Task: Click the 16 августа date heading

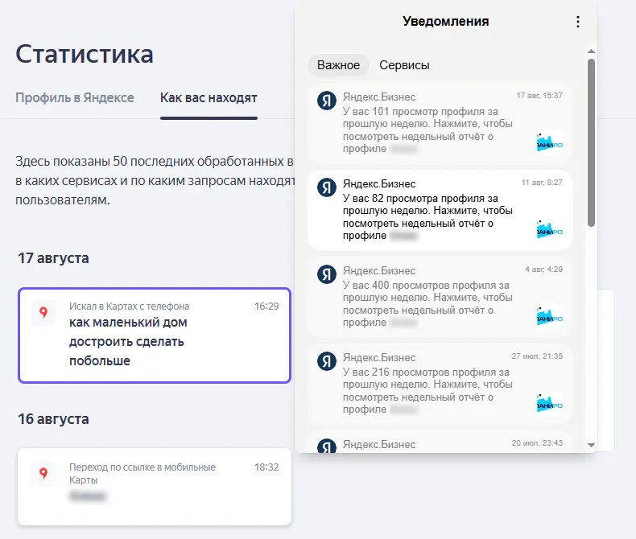Action: click(53, 419)
